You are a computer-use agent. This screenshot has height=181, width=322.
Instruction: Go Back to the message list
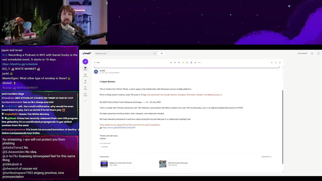click(x=97, y=62)
